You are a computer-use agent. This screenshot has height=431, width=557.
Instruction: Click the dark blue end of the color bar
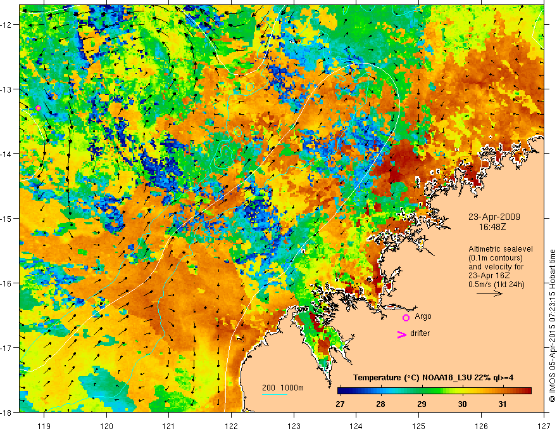[341, 391]
